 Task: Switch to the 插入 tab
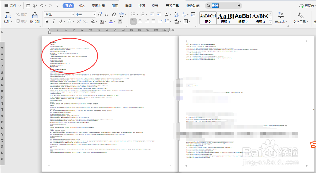82,6
